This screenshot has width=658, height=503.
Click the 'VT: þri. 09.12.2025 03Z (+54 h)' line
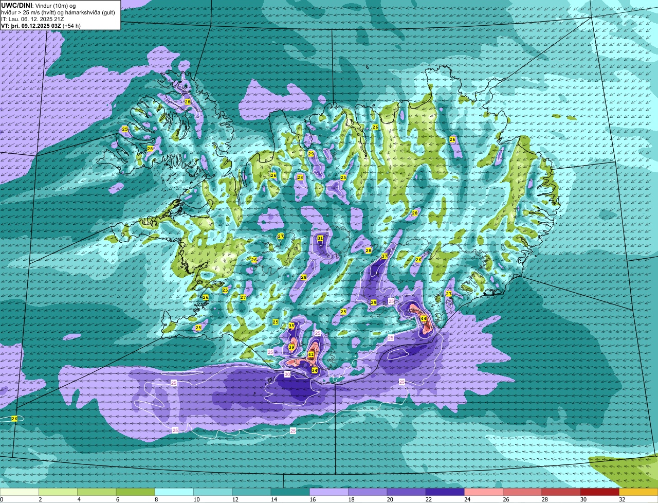[x=41, y=26]
